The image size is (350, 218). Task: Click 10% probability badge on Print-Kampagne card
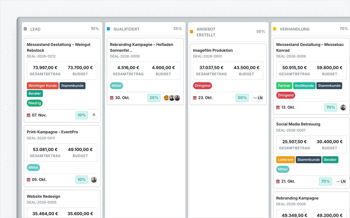82,180
